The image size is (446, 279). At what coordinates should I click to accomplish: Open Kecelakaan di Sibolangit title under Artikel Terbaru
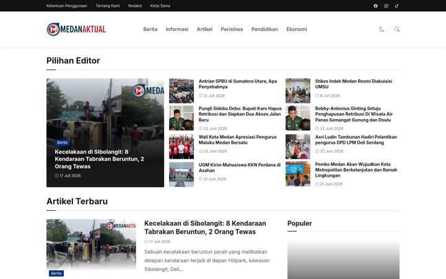pos(205,228)
